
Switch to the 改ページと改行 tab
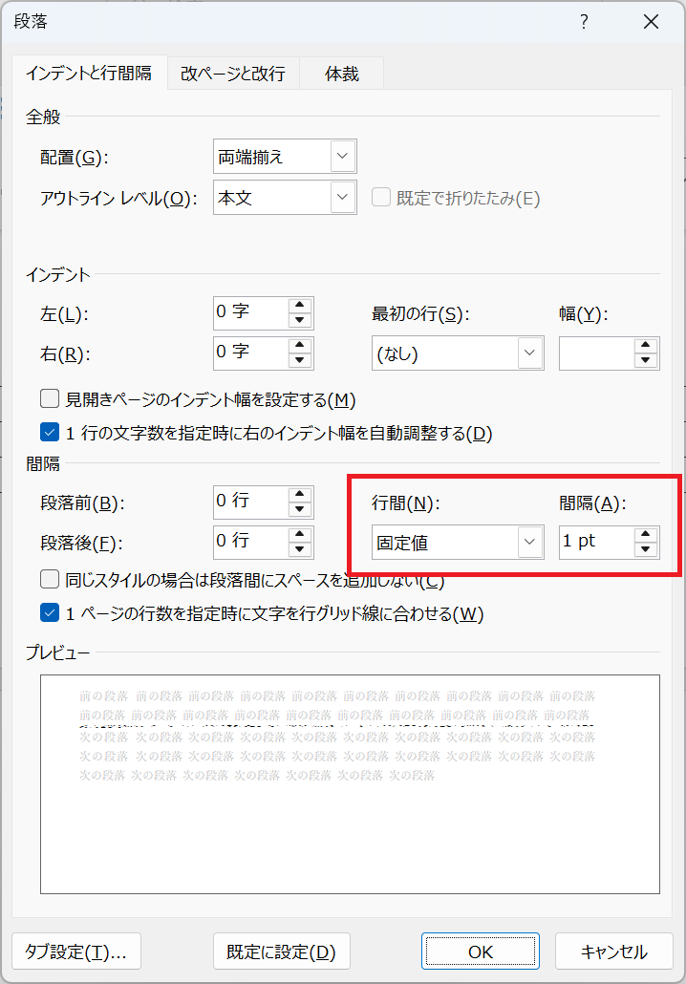(x=233, y=74)
